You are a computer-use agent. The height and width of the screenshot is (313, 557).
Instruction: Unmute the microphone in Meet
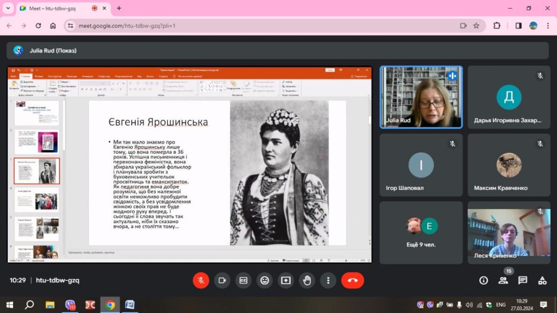tap(201, 280)
